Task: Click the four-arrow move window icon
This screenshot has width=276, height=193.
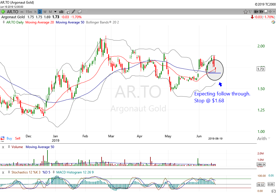Action: tap(270, 12)
